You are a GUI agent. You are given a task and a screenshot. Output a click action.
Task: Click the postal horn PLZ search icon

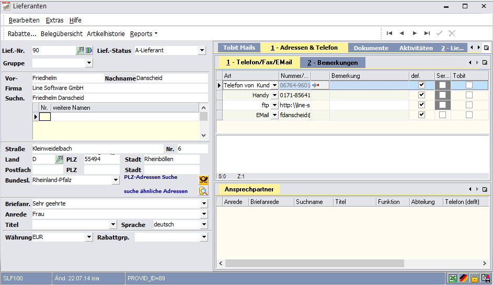tap(203, 180)
